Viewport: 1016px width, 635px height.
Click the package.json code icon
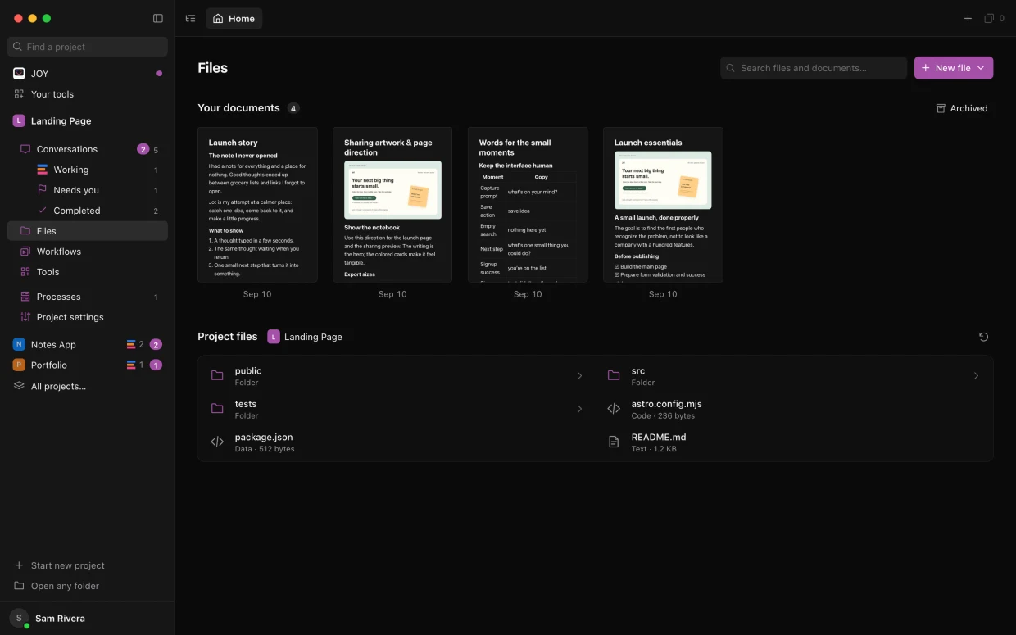coord(217,442)
